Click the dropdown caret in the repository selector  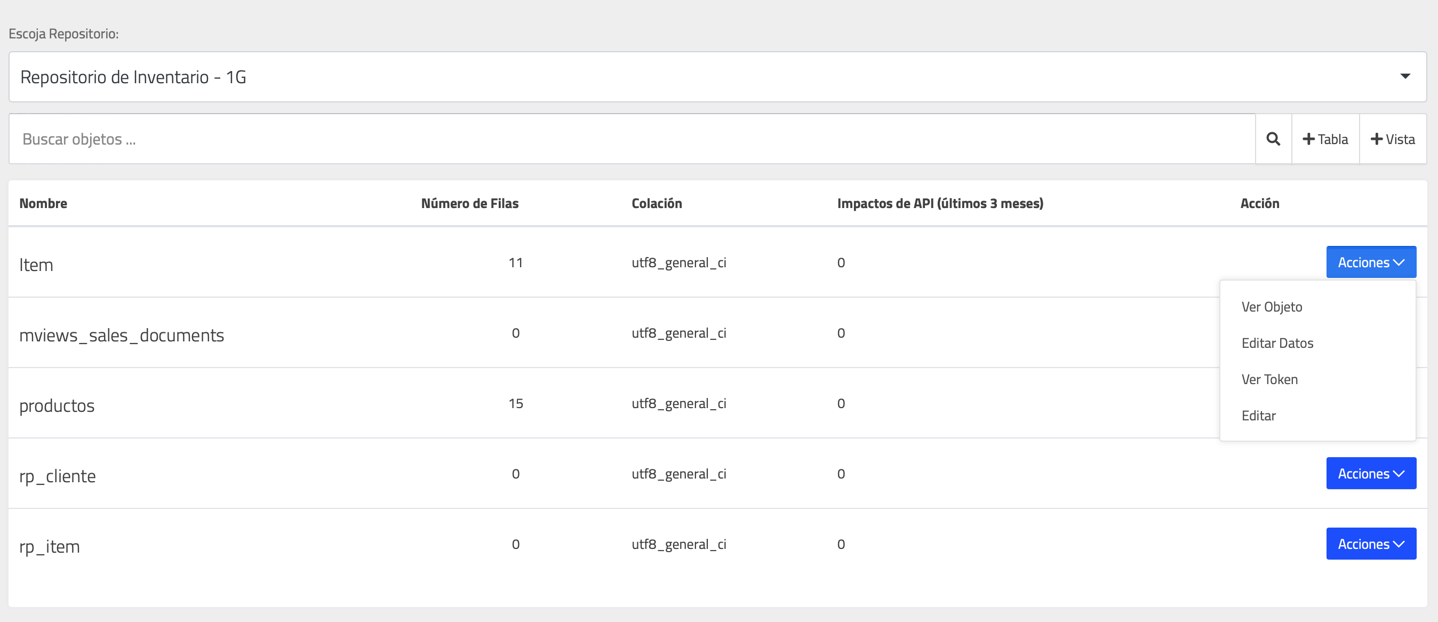(1404, 76)
